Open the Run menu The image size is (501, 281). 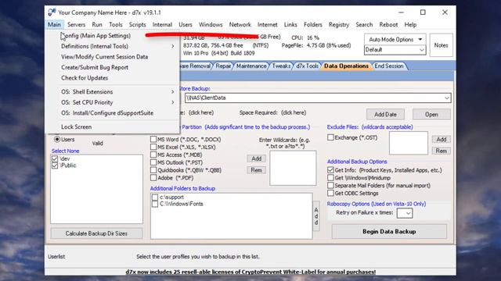pos(97,24)
